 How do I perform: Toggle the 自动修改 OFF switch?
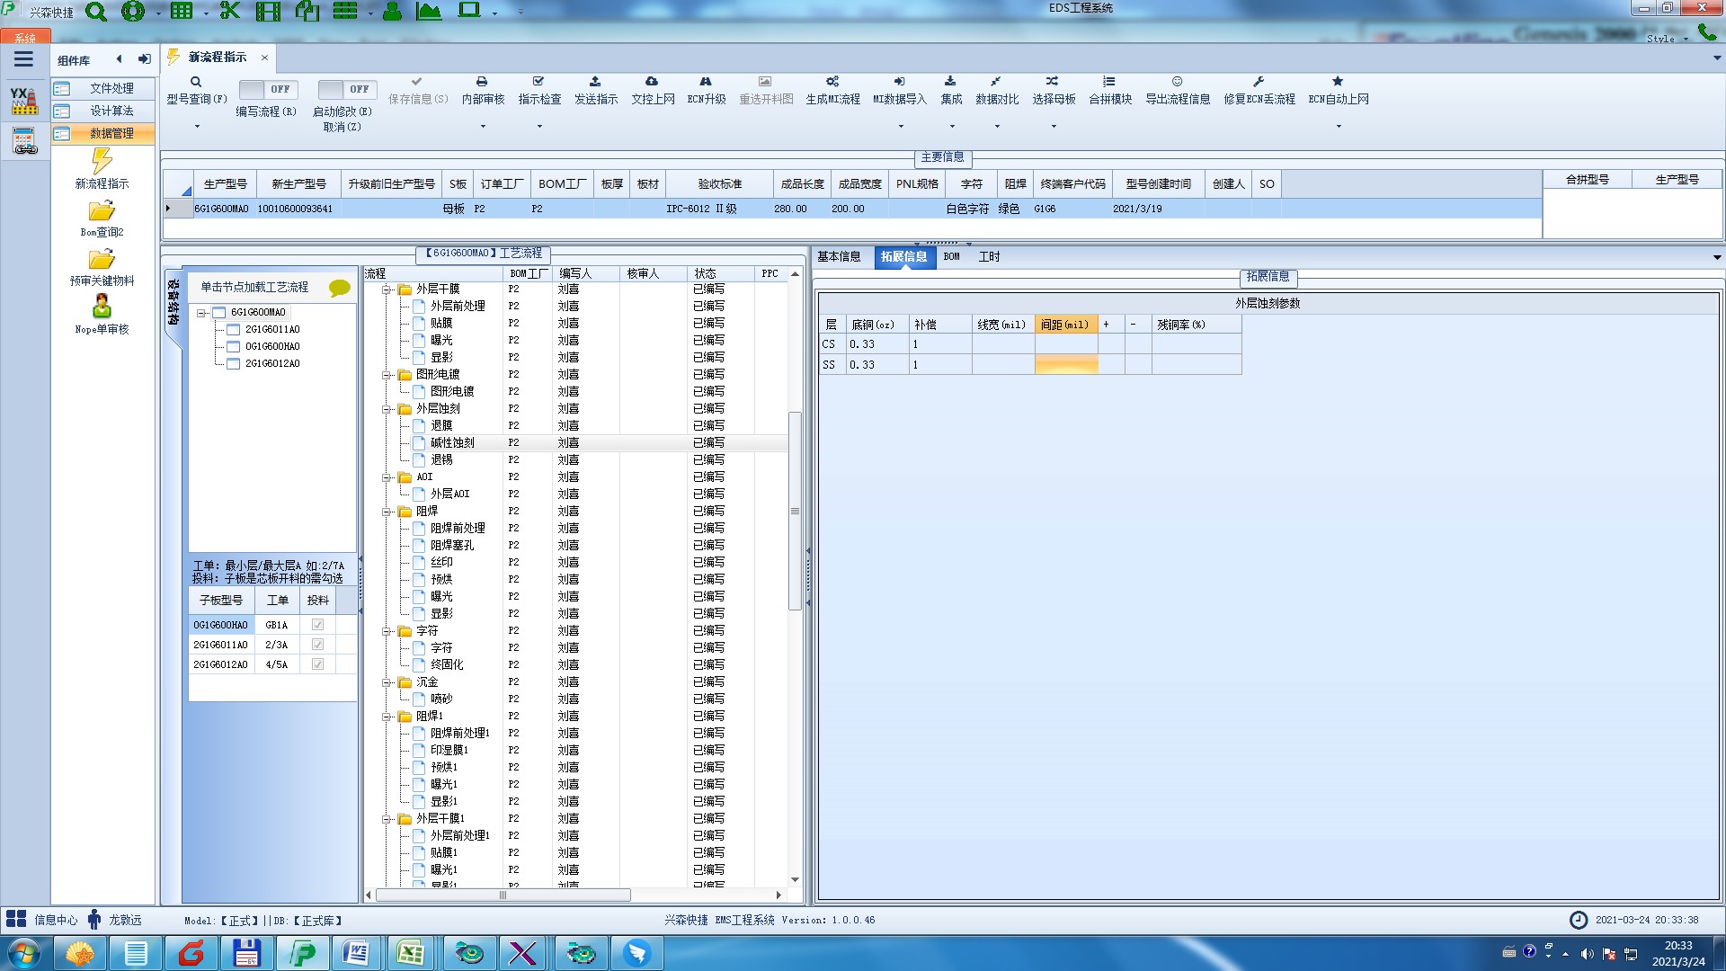[x=344, y=89]
